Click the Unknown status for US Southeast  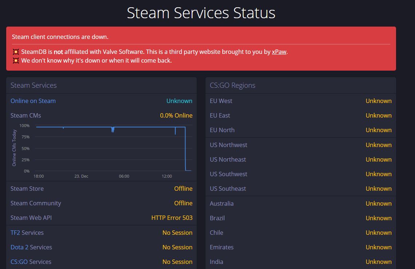[379, 189]
